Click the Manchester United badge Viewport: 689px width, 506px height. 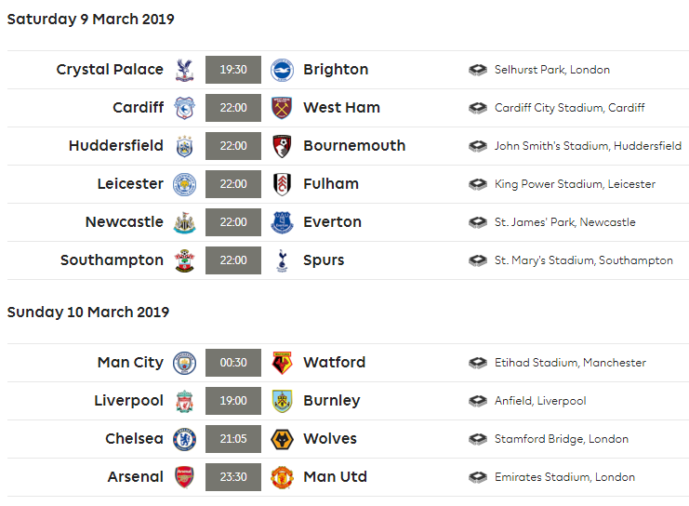click(x=282, y=477)
